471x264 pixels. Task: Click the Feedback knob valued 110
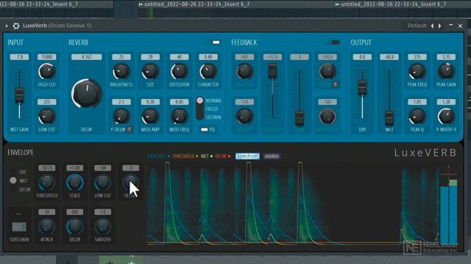point(244,117)
